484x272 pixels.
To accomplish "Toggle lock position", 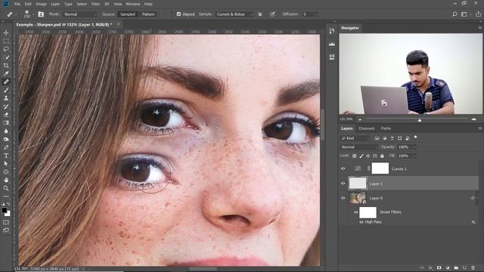I will [368, 156].
